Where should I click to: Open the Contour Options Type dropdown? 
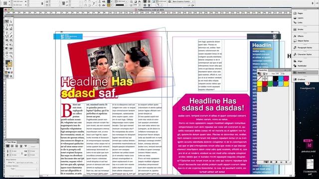[x=26, y=169]
